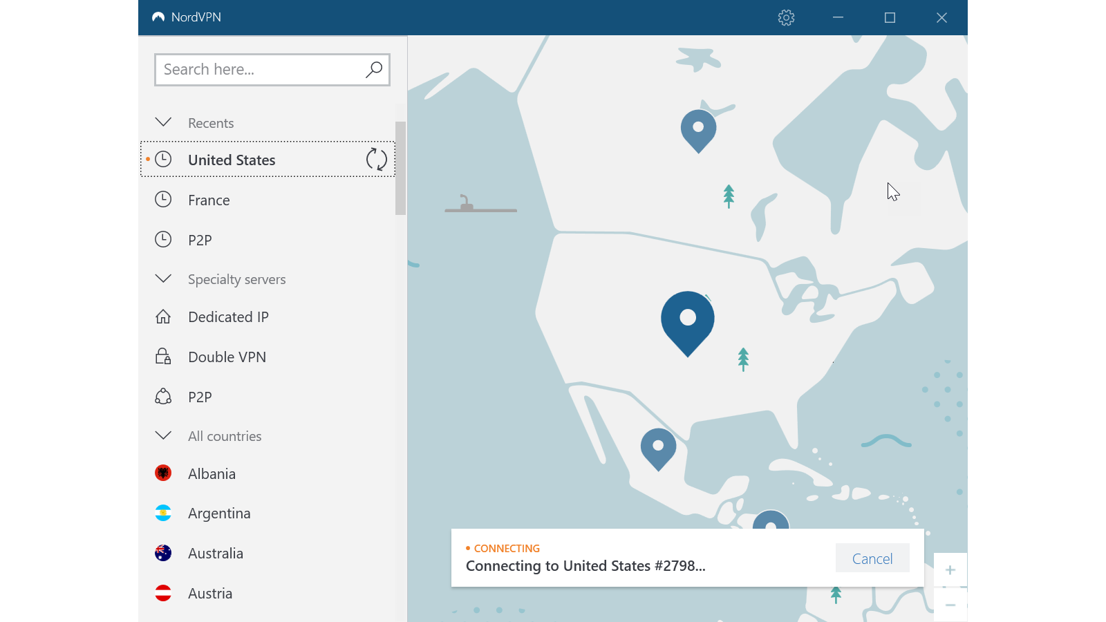
Task: Collapse the All countries section
Action: pyautogui.click(x=163, y=435)
